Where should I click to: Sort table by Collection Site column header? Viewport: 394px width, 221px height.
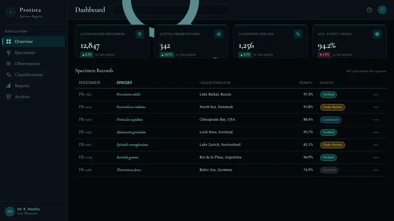coord(215,83)
